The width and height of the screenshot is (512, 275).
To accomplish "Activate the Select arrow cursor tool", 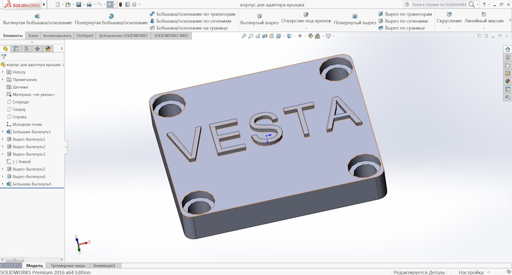I will [x=110, y=5].
